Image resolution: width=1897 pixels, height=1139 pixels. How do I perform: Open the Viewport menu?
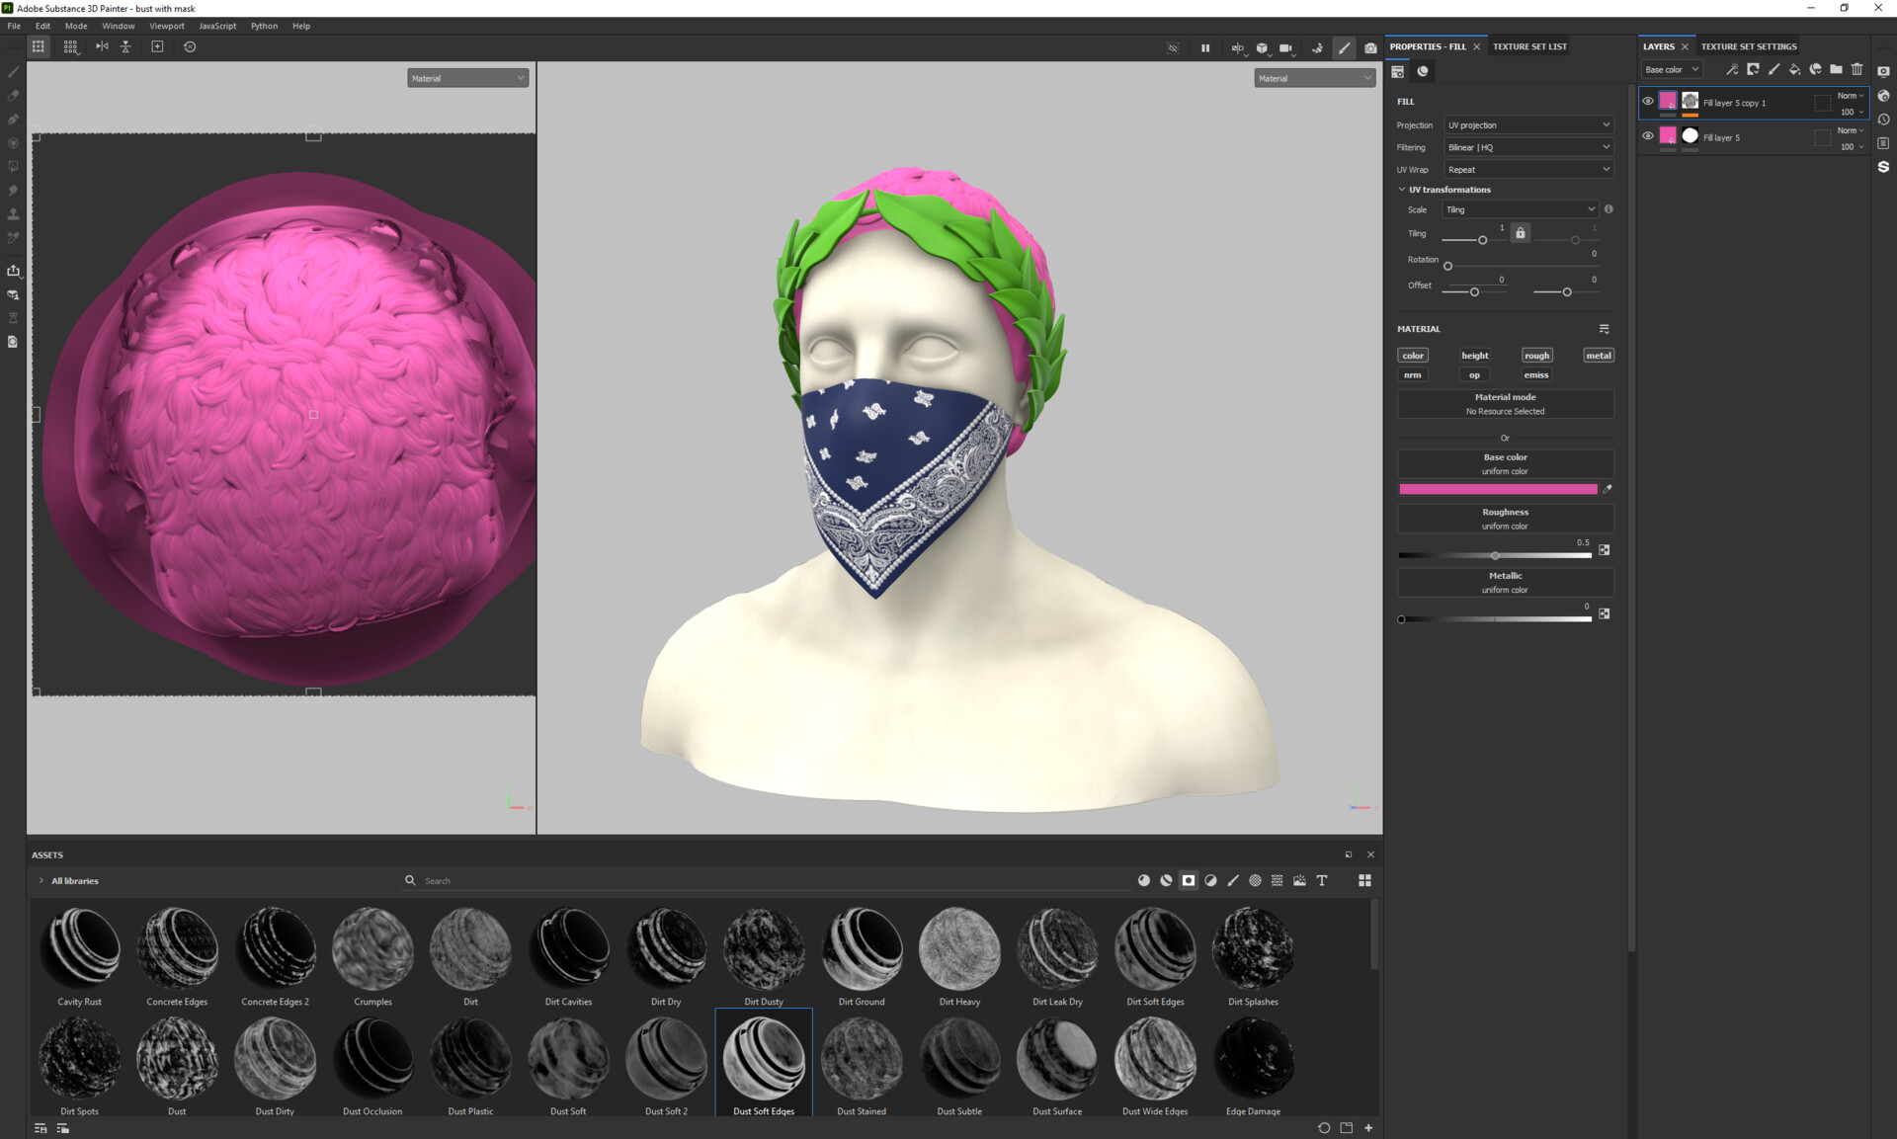pyautogui.click(x=166, y=26)
